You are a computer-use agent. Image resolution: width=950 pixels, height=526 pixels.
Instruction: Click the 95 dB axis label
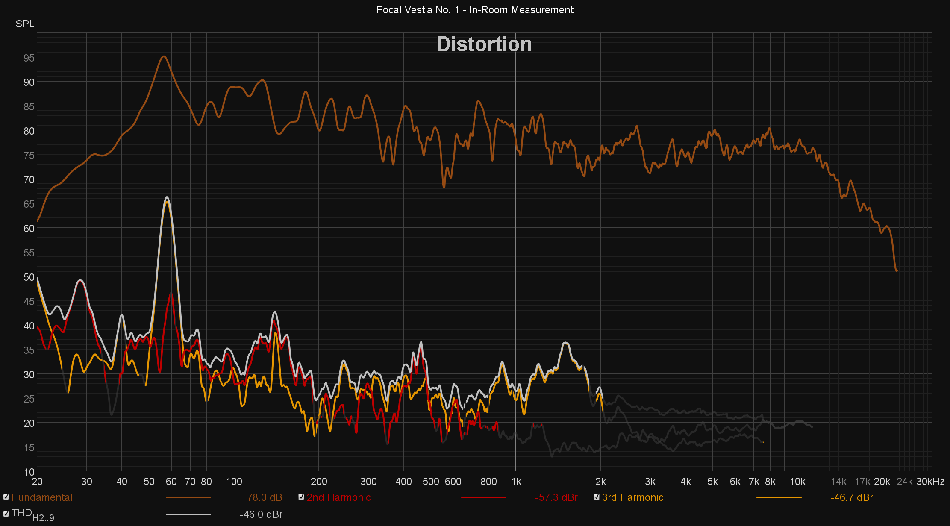pos(29,58)
